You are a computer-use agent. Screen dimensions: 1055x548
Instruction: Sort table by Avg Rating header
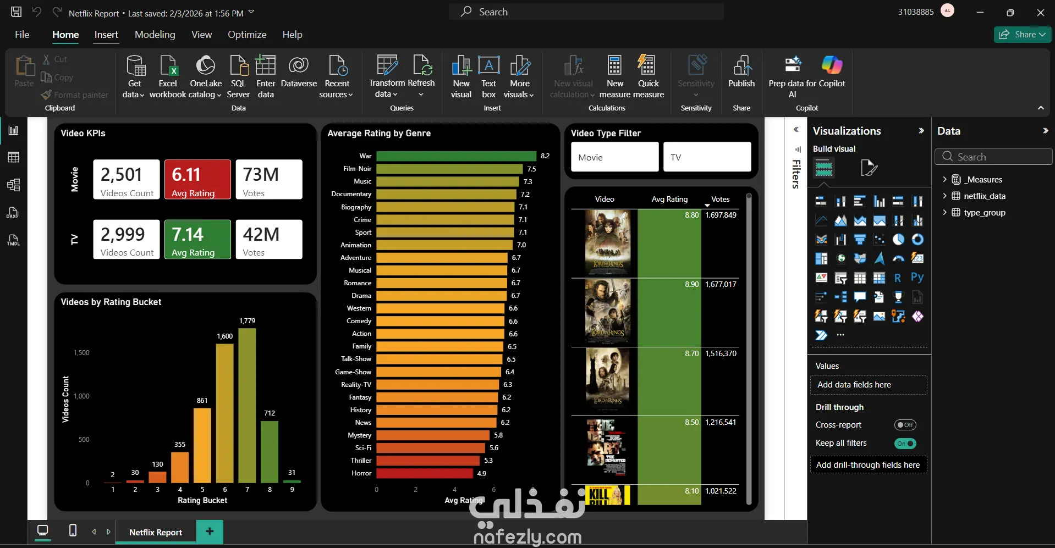click(669, 199)
